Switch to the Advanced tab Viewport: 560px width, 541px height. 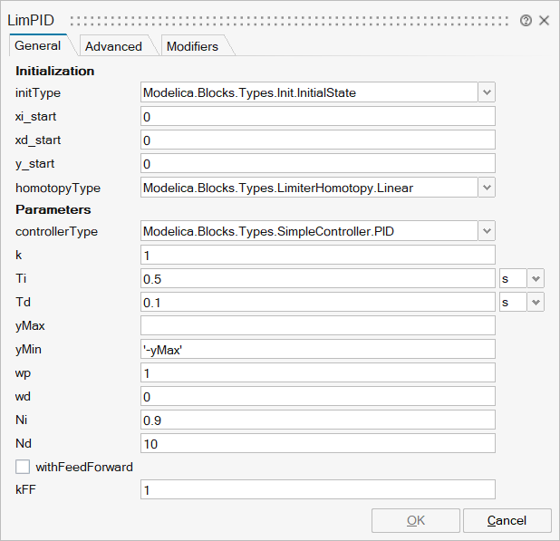(113, 46)
